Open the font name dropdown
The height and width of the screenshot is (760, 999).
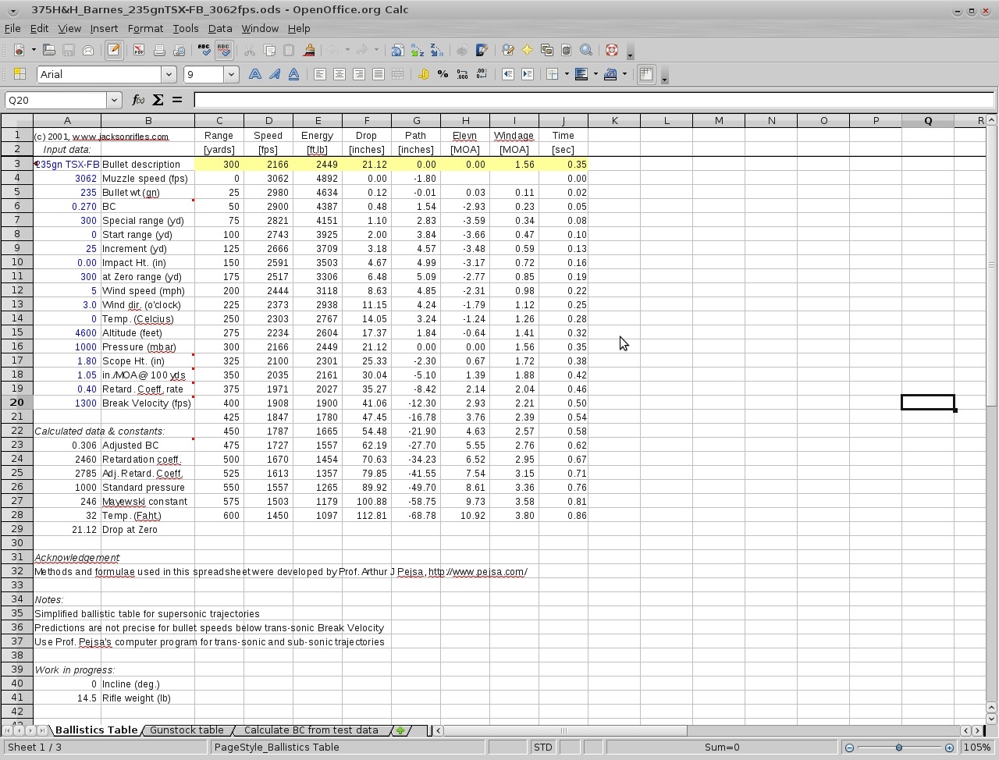169,74
